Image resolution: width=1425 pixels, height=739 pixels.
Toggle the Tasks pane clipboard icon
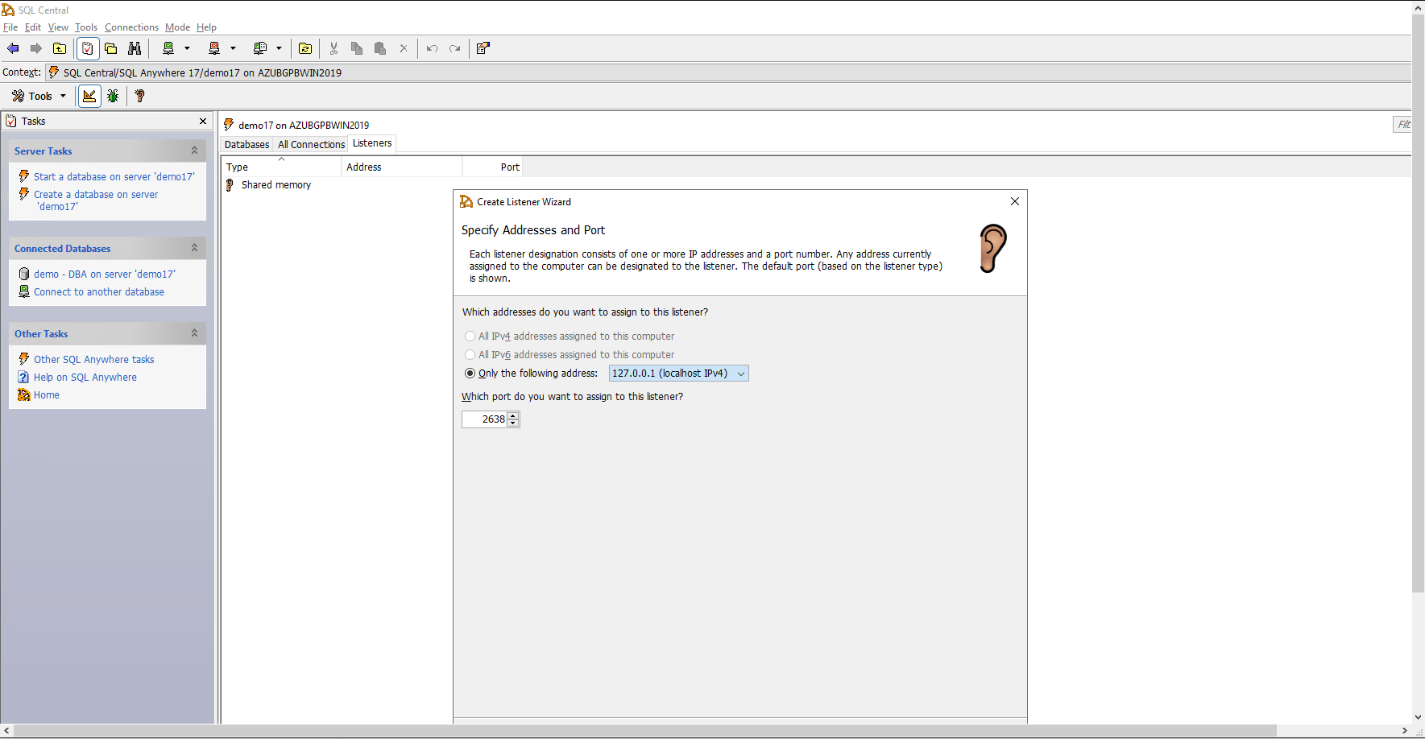coord(88,48)
